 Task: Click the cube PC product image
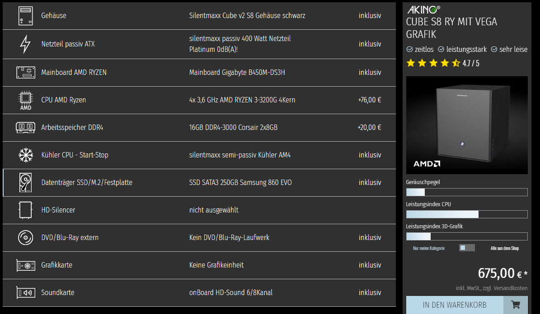[x=467, y=125]
